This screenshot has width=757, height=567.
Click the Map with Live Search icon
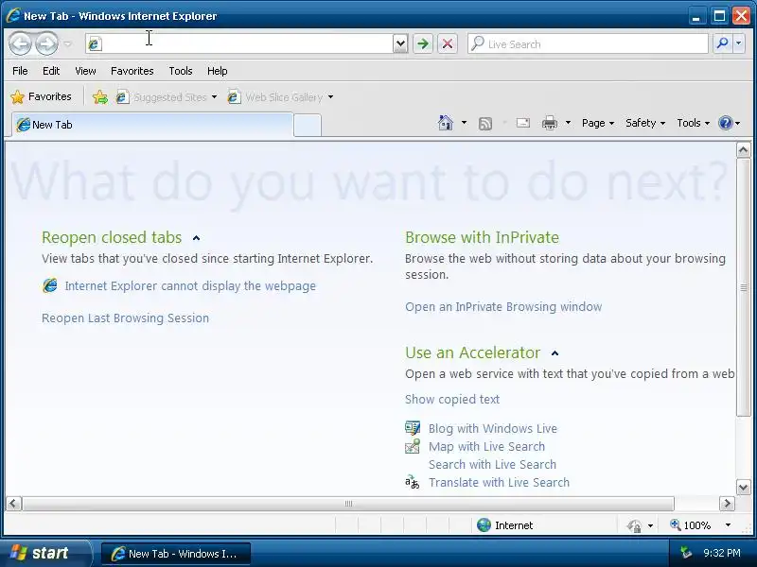413,446
